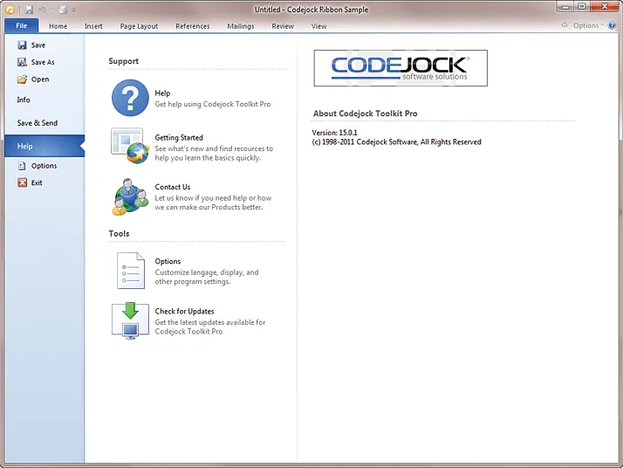This screenshot has height=468, width=623.
Task: Click the minimize ribbon caret icon
Action: click(x=565, y=25)
